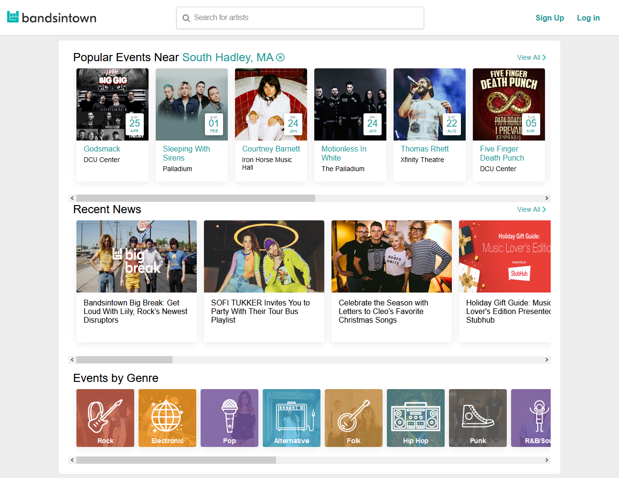Open the Thomas Rhett concert photo

pyautogui.click(x=429, y=104)
